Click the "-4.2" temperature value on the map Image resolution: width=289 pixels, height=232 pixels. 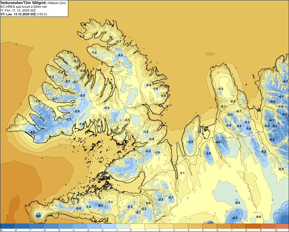point(263,152)
